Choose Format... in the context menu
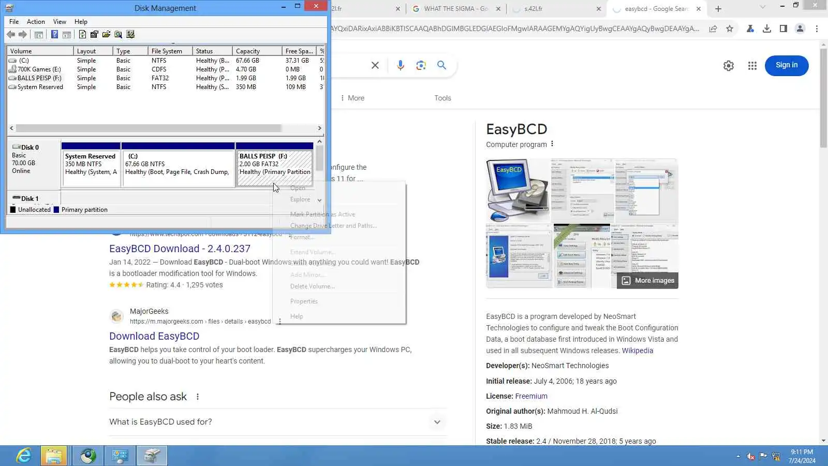828x466 pixels. (303, 237)
